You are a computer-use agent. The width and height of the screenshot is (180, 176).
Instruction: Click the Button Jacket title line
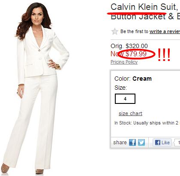click(x=145, y=17)
